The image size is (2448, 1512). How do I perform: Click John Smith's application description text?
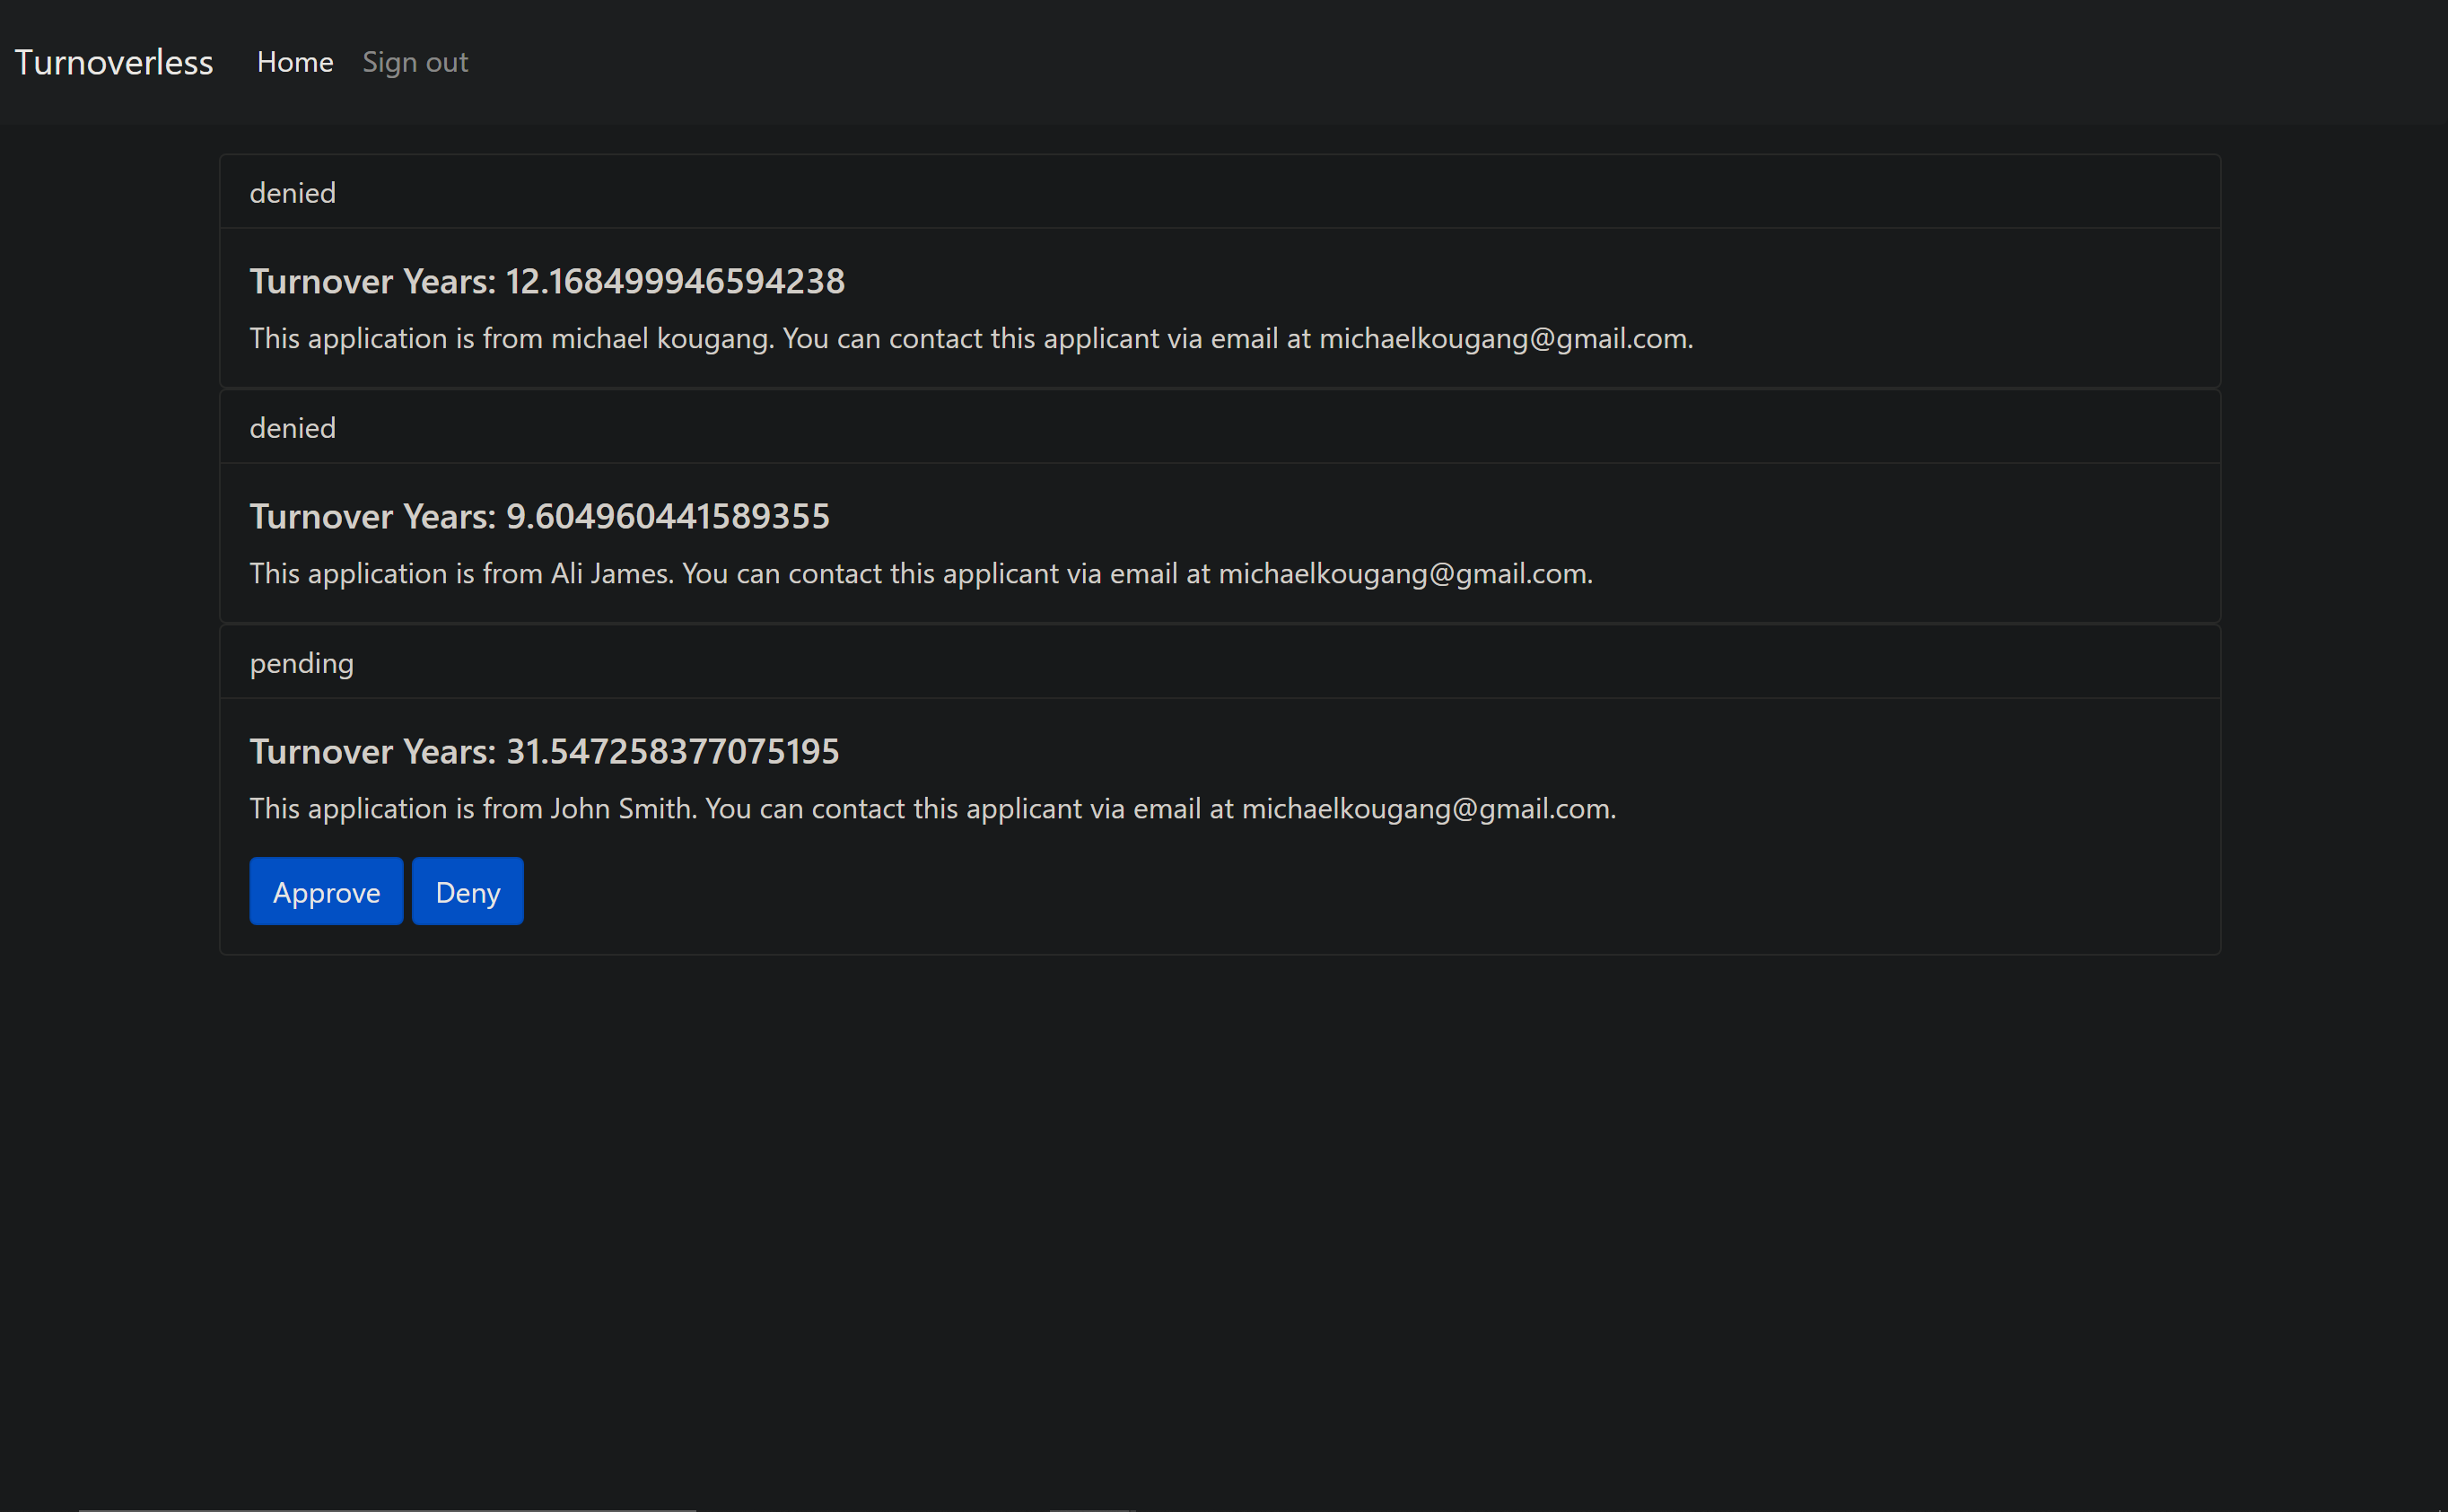click(932, 808)
